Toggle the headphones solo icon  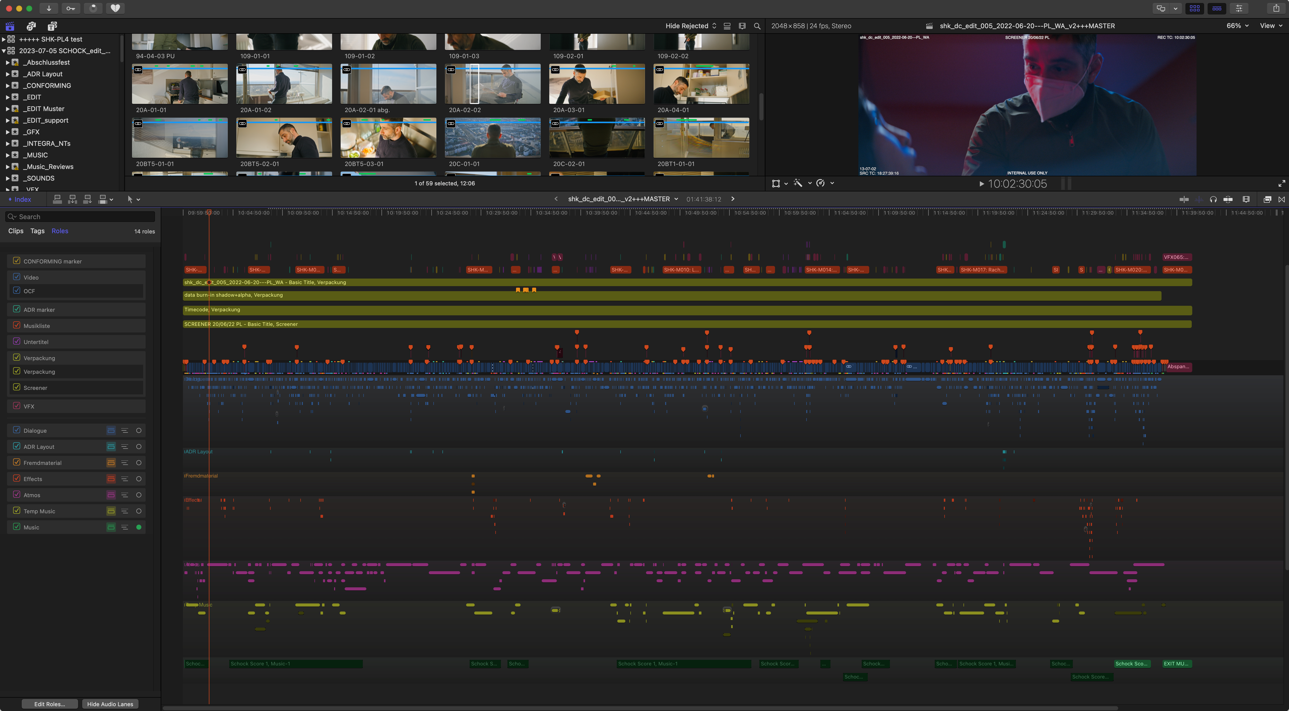[x=1213, y=199]
